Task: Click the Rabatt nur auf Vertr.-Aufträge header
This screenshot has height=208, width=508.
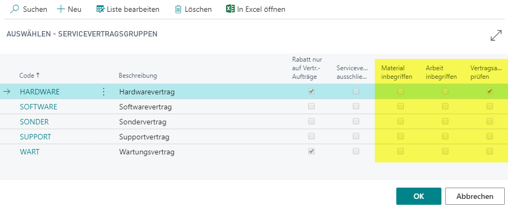Action: point(307,68)
